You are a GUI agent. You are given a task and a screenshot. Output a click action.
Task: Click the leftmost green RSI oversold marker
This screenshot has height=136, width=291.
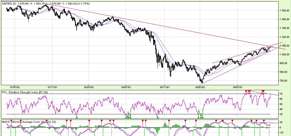pos(77,117)
